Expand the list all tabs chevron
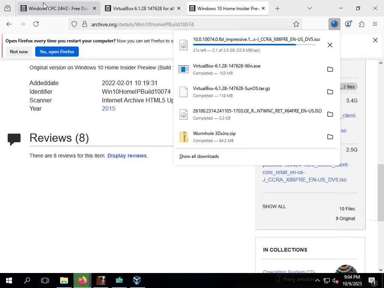The width and height of the screenshot is (384, 288). click(x=309, y=8)
